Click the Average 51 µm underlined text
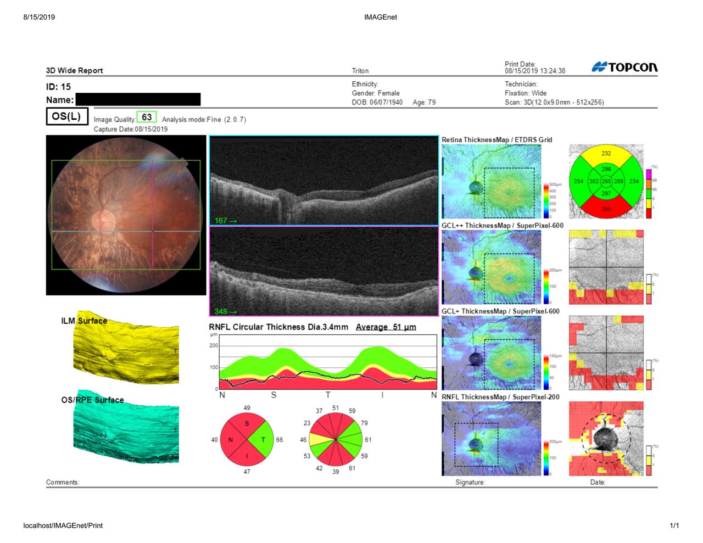The height and width of the screenshot is (543, 703). 386,327
